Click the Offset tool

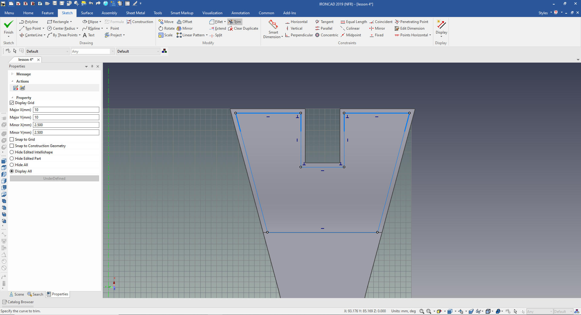click(x=185, y=22)
